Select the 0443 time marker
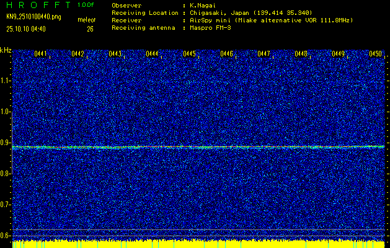Viewport: 390px width, 248px height. [x=115, y=54]
